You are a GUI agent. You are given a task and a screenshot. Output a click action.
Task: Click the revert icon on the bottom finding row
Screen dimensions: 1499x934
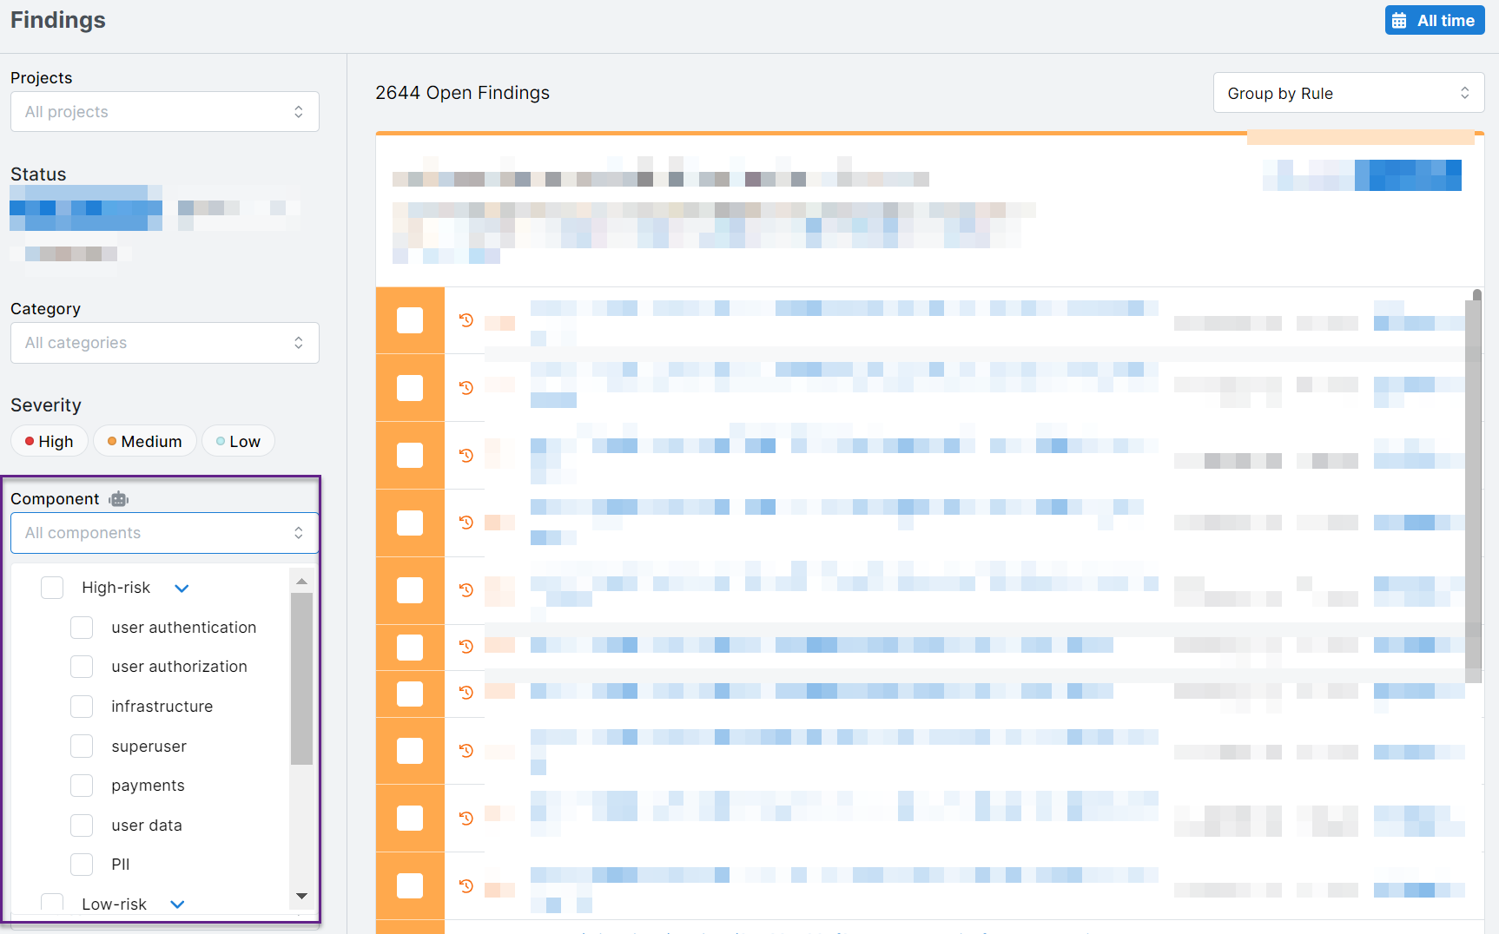pos(466,885)
